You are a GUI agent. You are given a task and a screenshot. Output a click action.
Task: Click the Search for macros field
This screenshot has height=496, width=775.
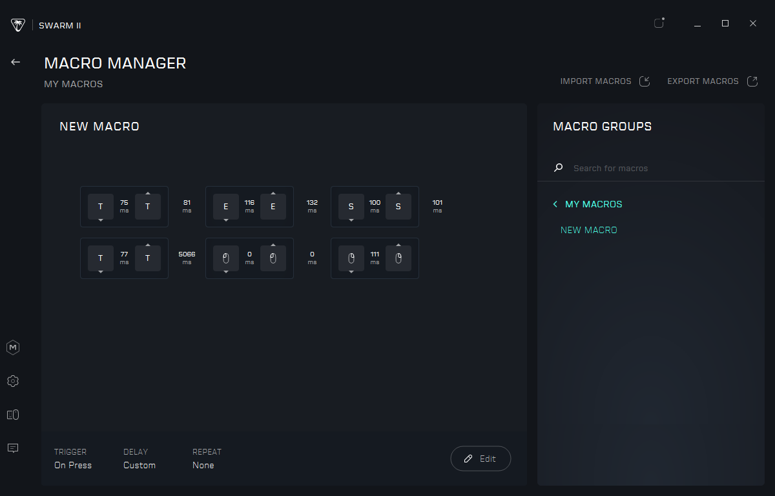659,168
